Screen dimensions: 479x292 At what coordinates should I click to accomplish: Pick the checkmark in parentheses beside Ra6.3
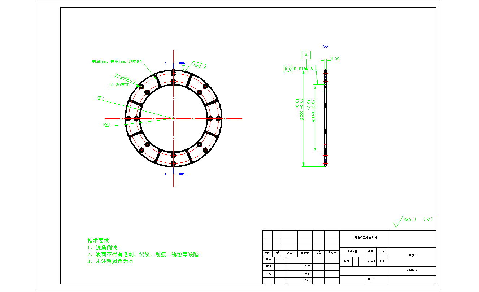point(428,219)
